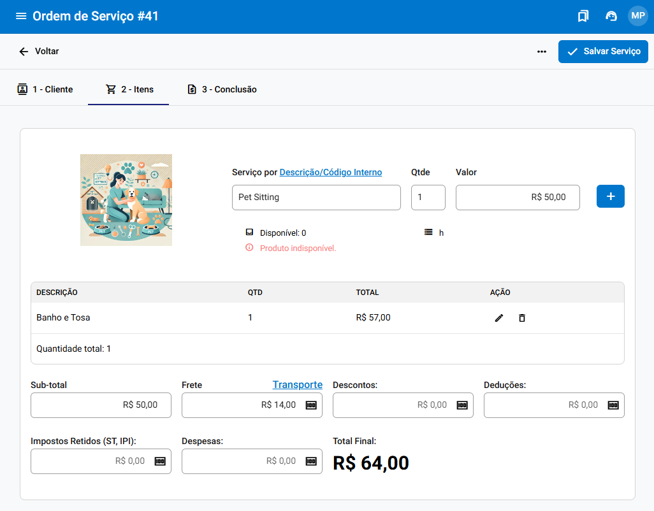Add the service with plus button
This screenshot has height=511, width=654.
[610, 196]
